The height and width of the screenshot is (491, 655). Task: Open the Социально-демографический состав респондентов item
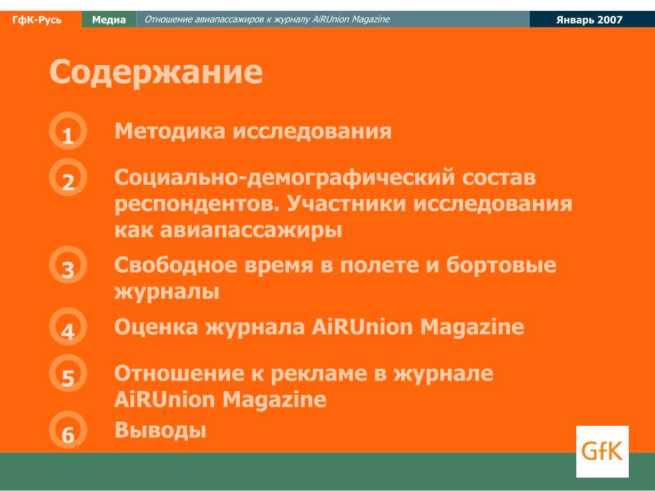[343, 203]
